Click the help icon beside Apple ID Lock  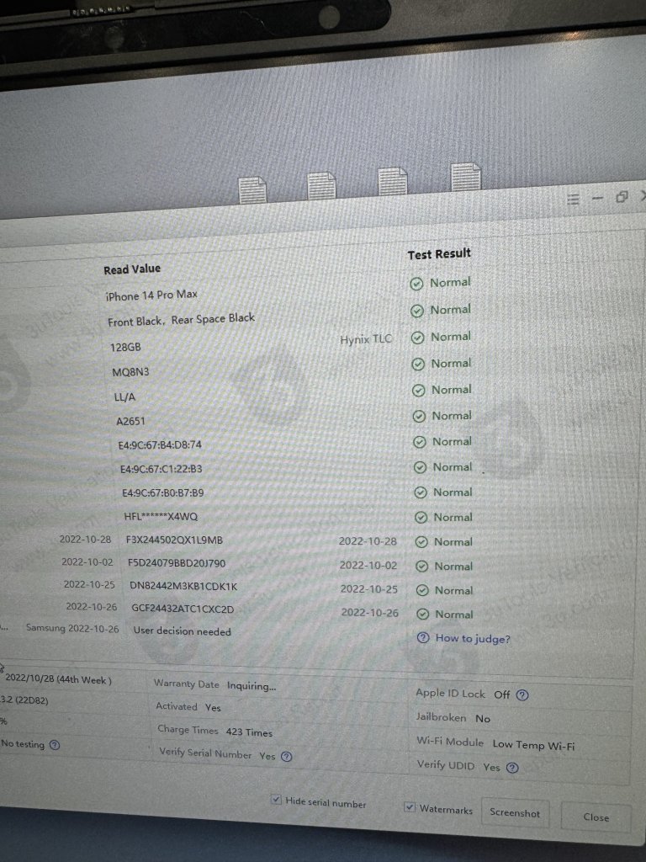coord(523,694)
